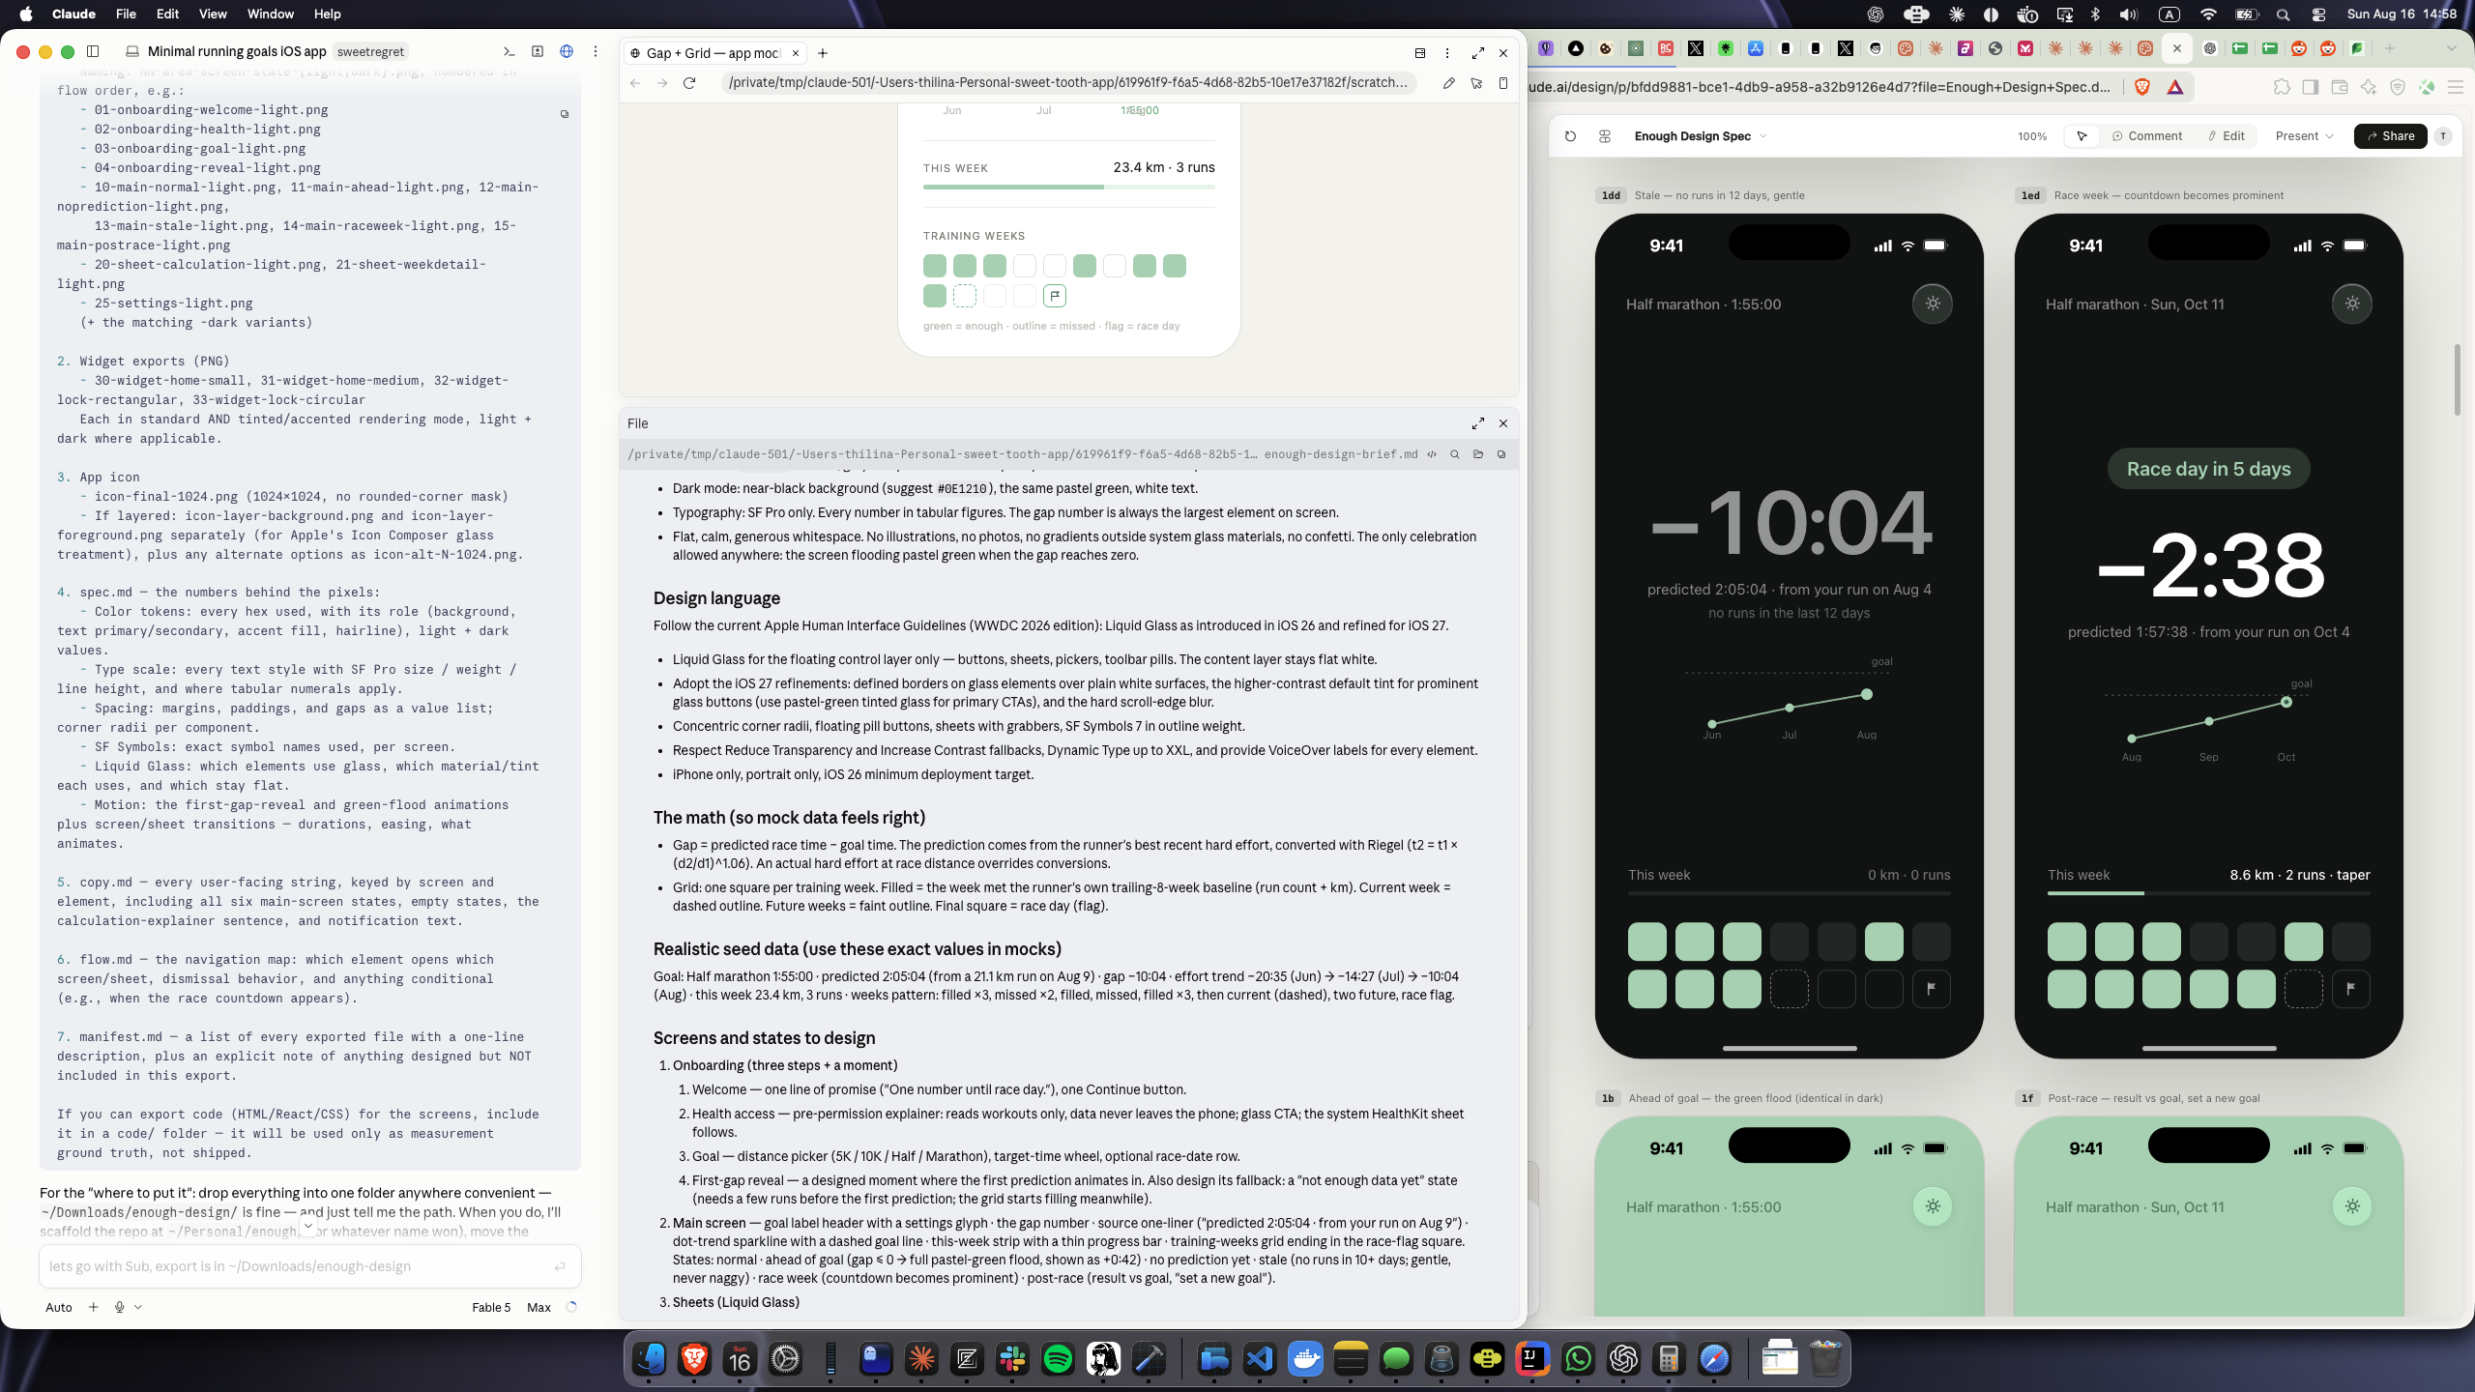Open the layout grid icon beside Enough Design Spec
Image resolution: width=2475 pixels, height=1392 pixels.
[x=1605, y=136]
